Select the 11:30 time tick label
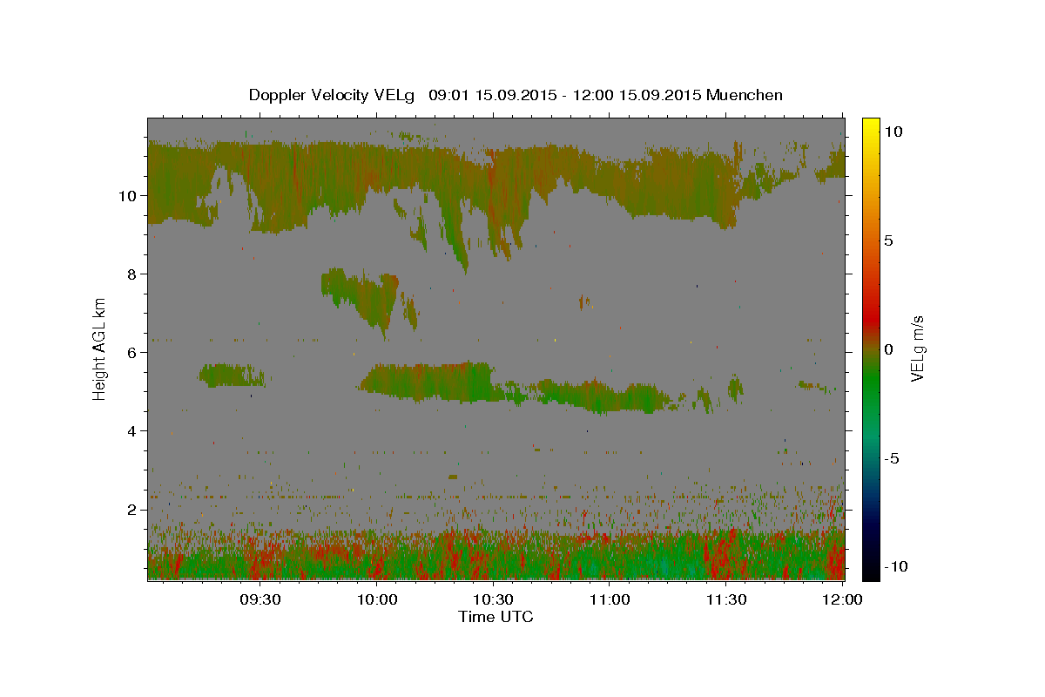The width and height of the screenshot is (1045, 697). [726, 599]
